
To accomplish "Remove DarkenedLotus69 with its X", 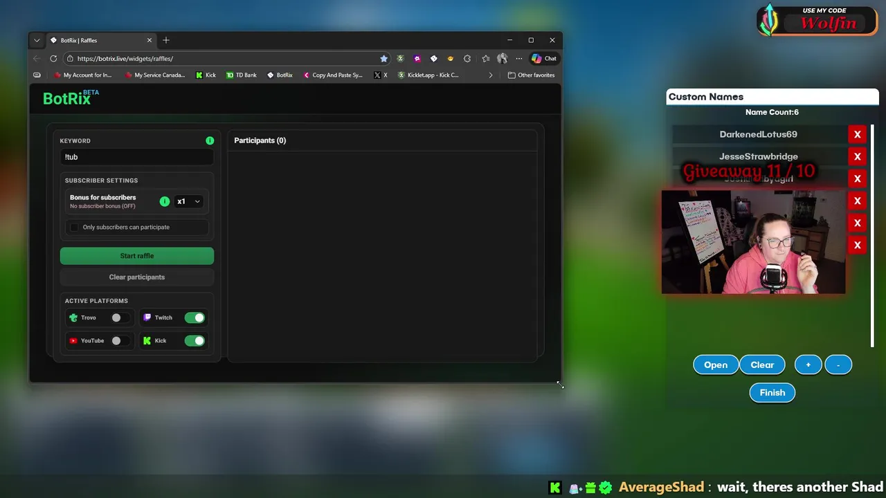I will click(x=857, y=134).
